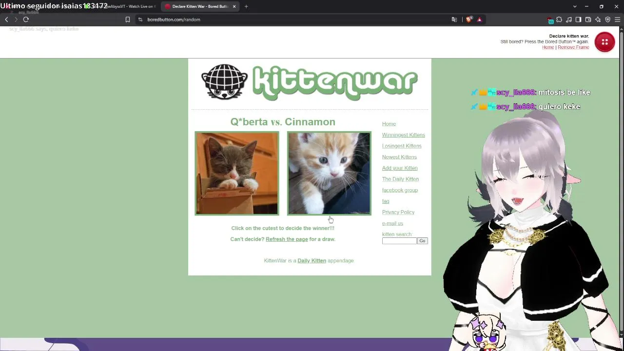The image size is (624, 351).
Task: Expand the tab search dropdown chevron
Action: (x=575, y=6)
